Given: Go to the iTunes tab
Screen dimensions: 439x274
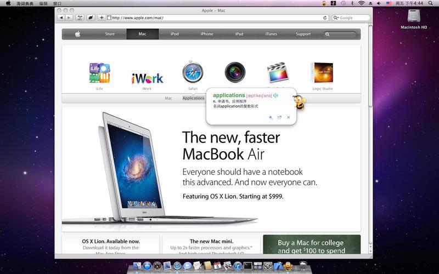Looking at the screenshot, I should coord(271,34).
